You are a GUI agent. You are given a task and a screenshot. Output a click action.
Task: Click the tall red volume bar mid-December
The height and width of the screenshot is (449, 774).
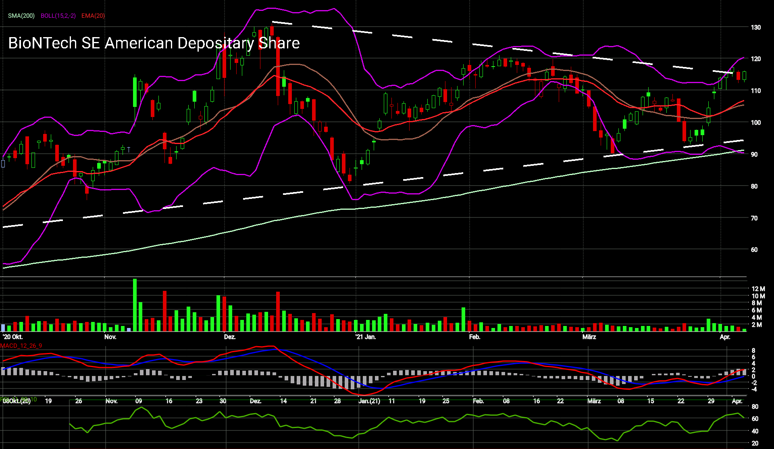pos(278,311)
